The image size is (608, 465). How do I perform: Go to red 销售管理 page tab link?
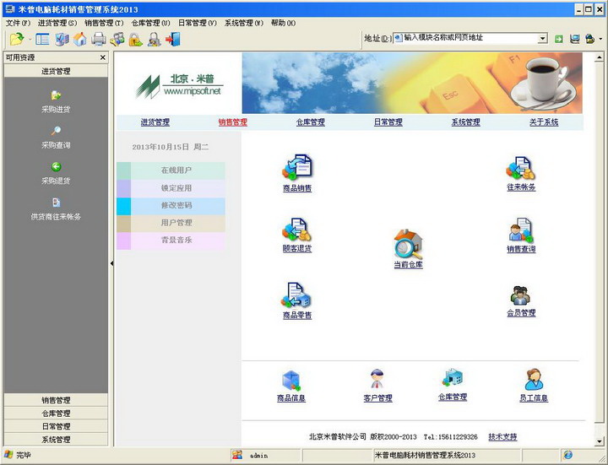click(x=233, y=122)
